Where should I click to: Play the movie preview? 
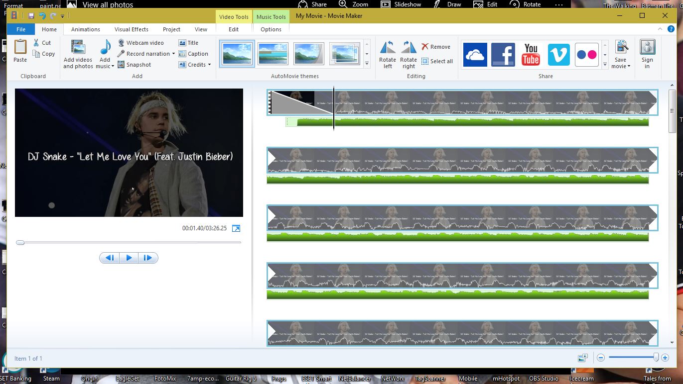[x=129, y=258]
